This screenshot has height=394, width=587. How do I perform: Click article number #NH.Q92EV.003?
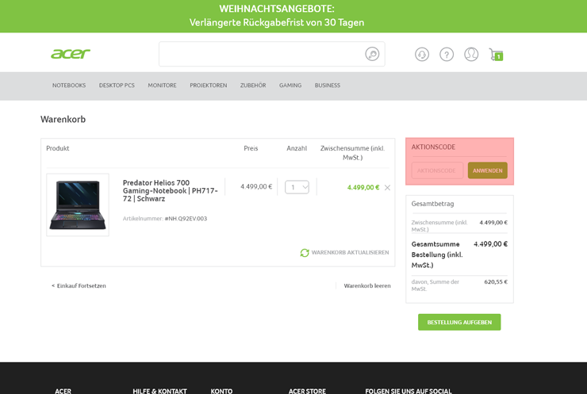[186, 219]
